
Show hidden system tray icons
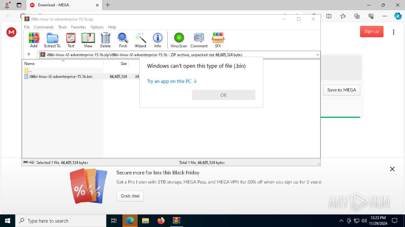341,221
